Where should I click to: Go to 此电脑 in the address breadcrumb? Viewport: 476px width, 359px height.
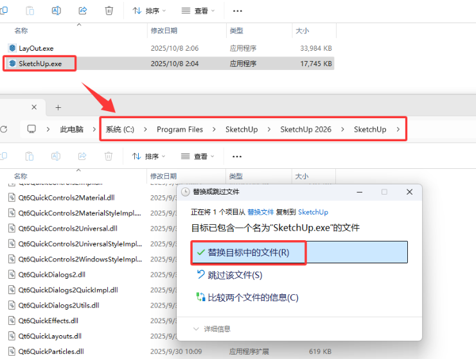click(x=71, y=129)
